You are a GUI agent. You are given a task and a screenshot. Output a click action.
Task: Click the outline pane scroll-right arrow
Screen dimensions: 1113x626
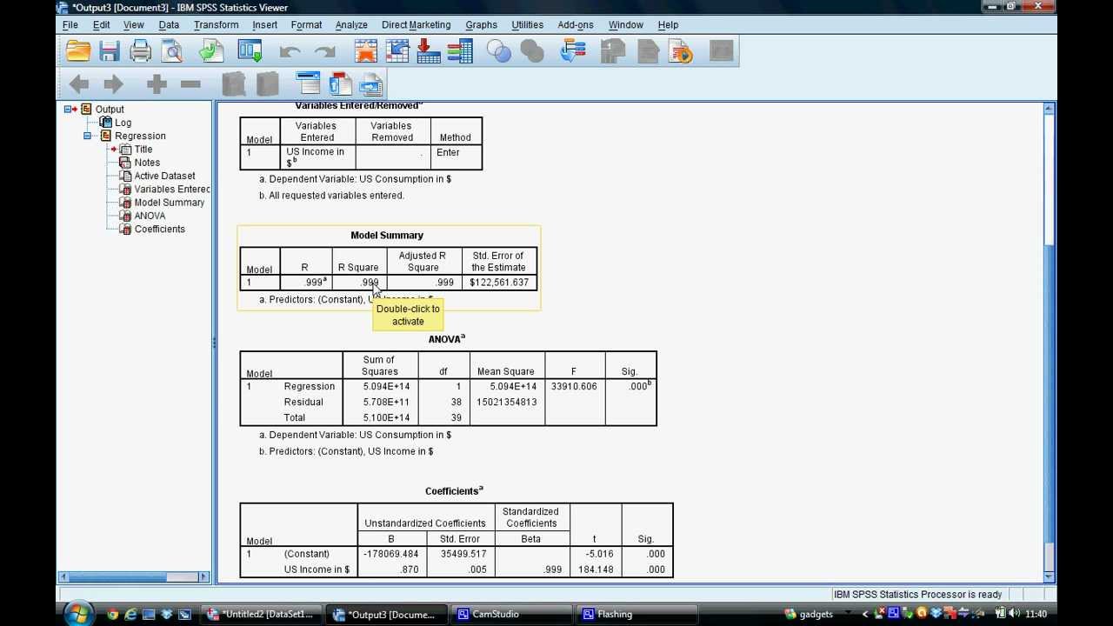pyautogui.click(x=204, y=576)
